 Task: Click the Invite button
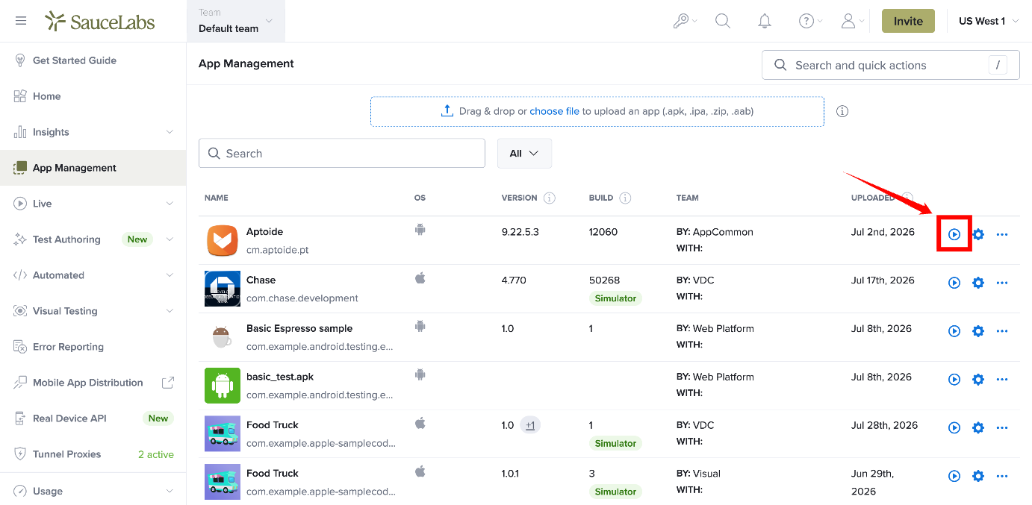pos(908,21)
